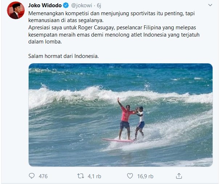The image size is (222, 184).
Task: Open Joko Widodo's profile avatar picture
Action: click(x=16, y=11)
